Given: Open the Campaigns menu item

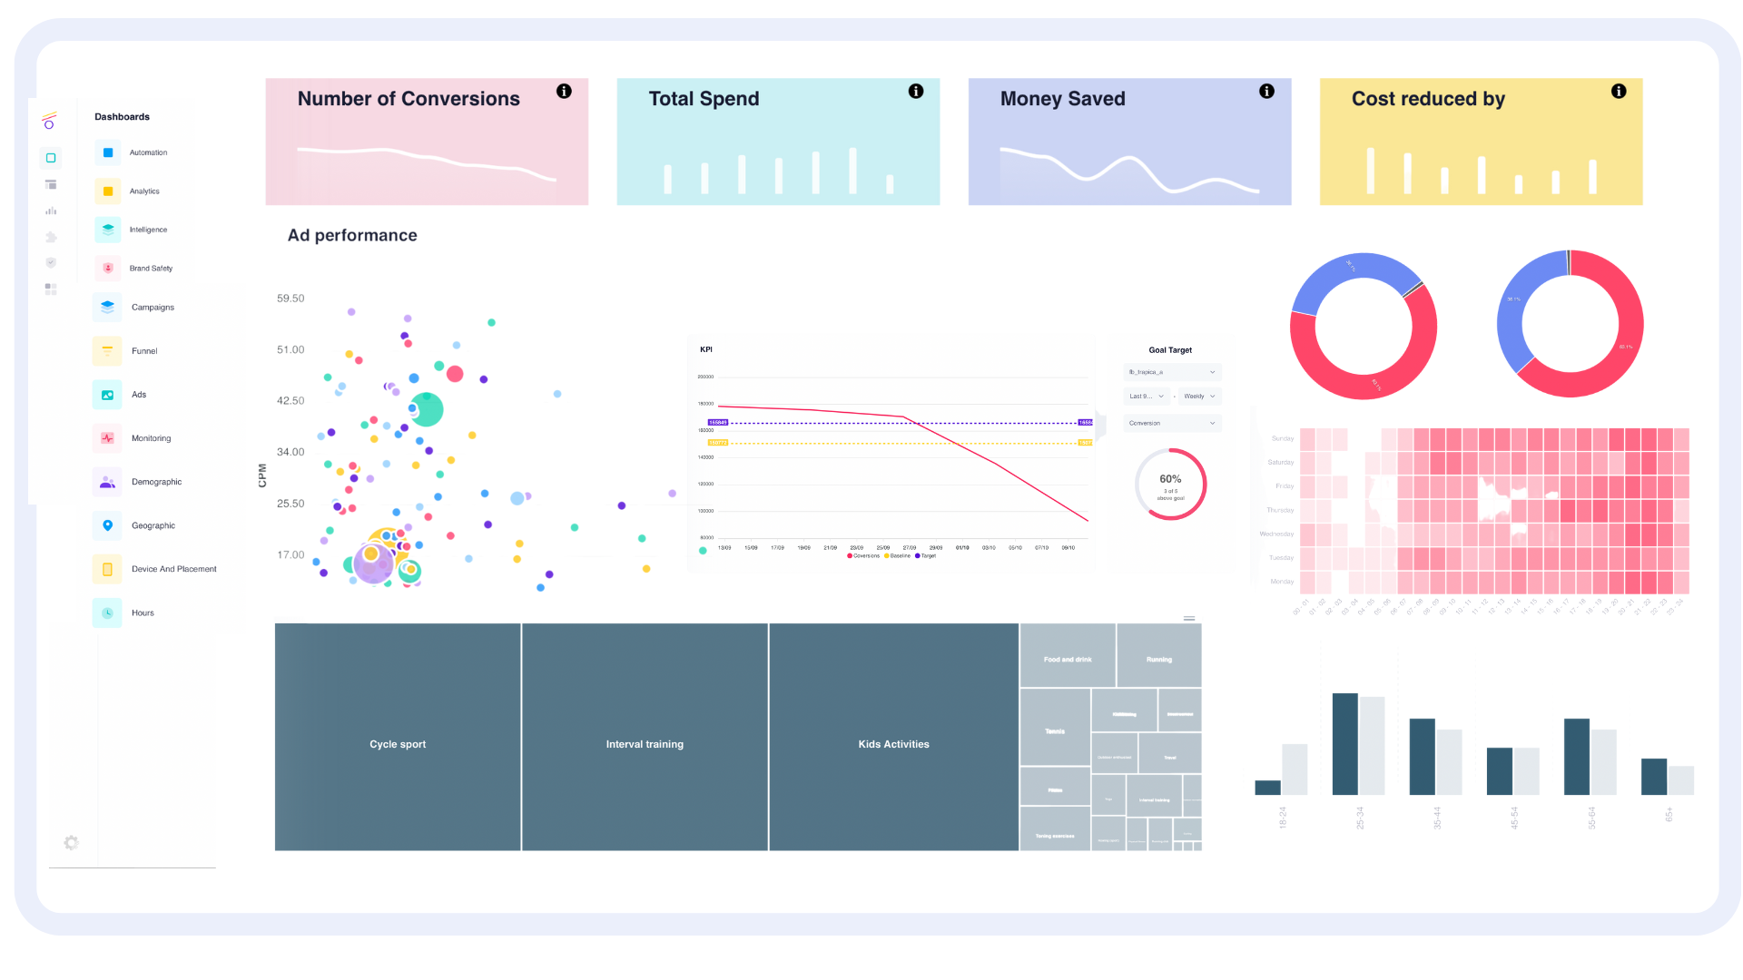Looking at the screenshot, I should (x=153, y=308).
